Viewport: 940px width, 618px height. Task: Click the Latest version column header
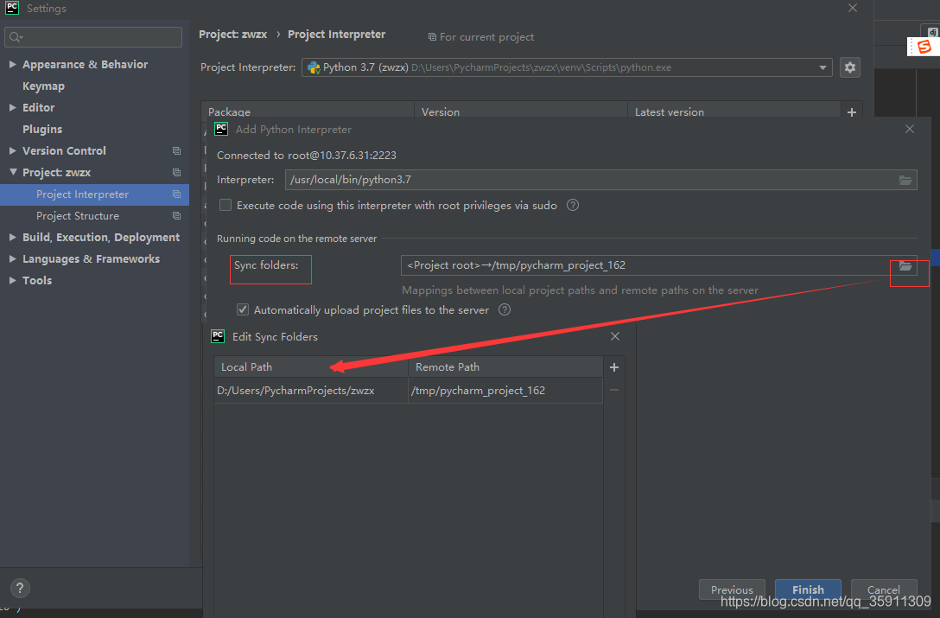click(x=734, y=111)
